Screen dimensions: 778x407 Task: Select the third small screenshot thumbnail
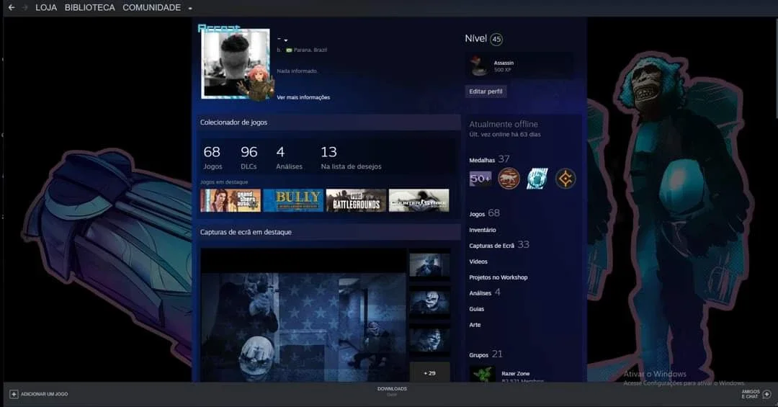(x=429, y=340)
